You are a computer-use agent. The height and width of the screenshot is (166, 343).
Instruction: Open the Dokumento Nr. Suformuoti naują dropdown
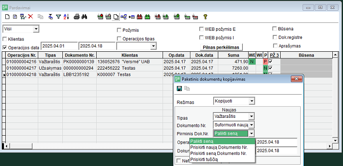click(x=252, y=125)
